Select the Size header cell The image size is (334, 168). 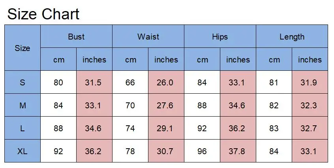23,48
